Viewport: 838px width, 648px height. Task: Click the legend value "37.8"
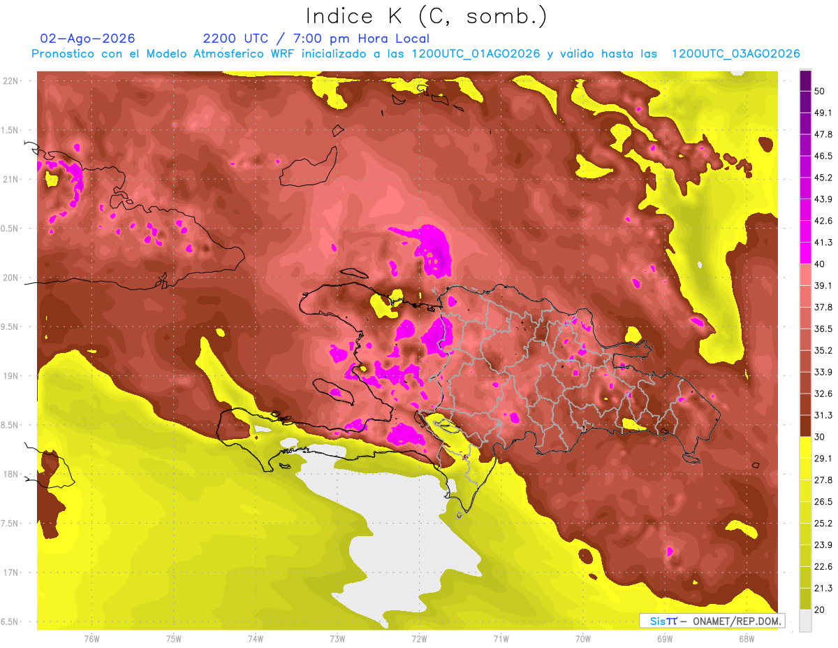(x=823, y=308)
